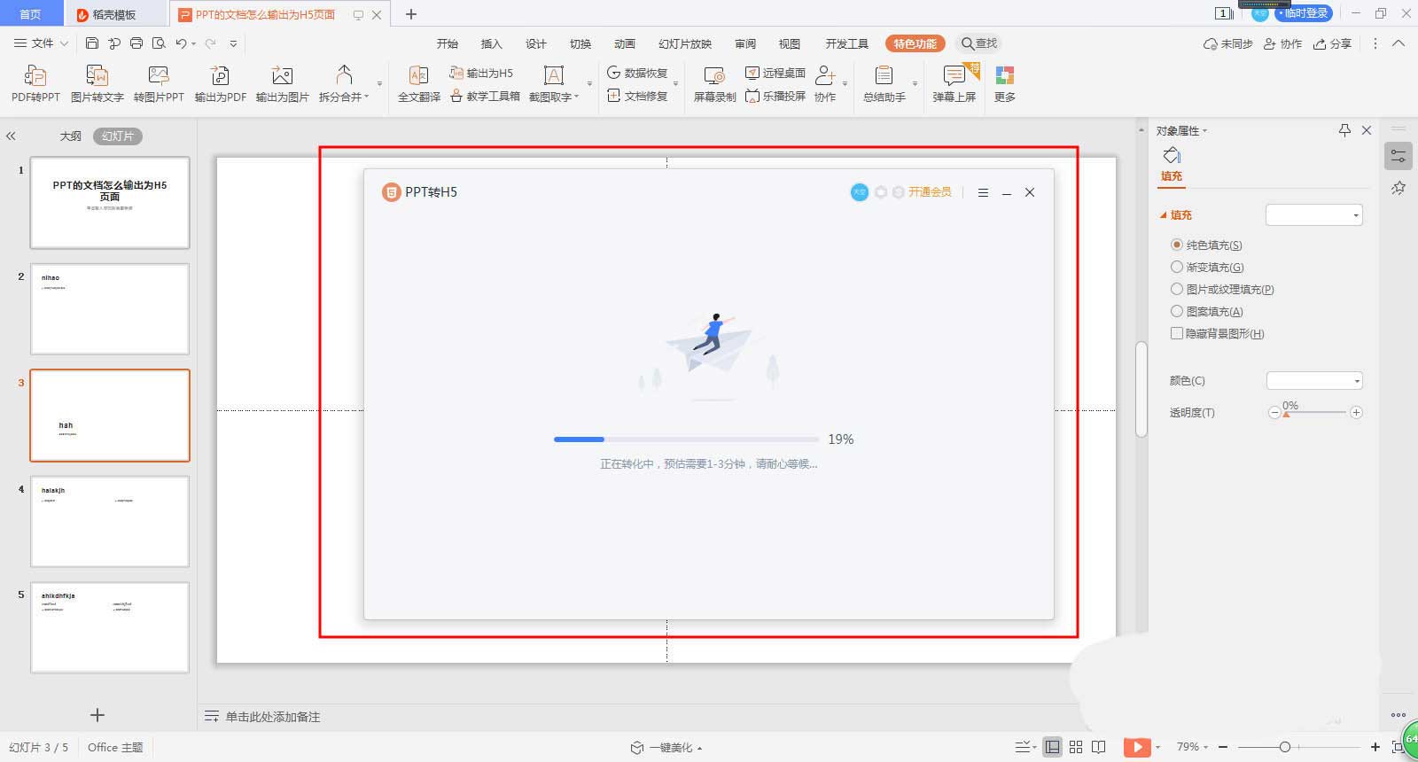This screenshot has height=762, width=1418.
Task: Pin the 对象属性 panel
Action: click(1344, 130)
